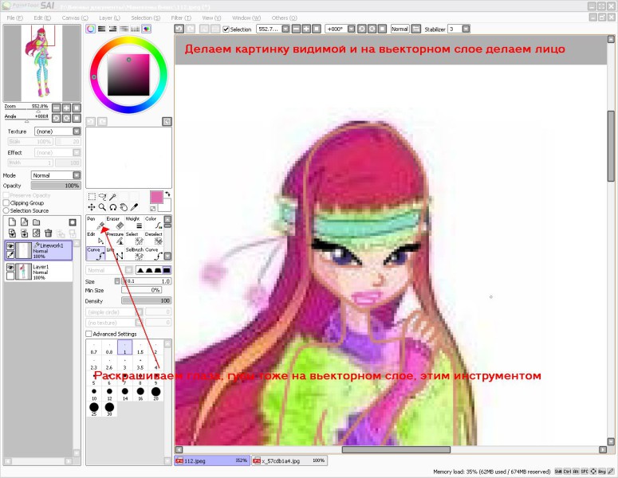Adjust the Density slider
Image resolution: width=618 pixels, height=478 pixels.
click(x=146, y=300)
